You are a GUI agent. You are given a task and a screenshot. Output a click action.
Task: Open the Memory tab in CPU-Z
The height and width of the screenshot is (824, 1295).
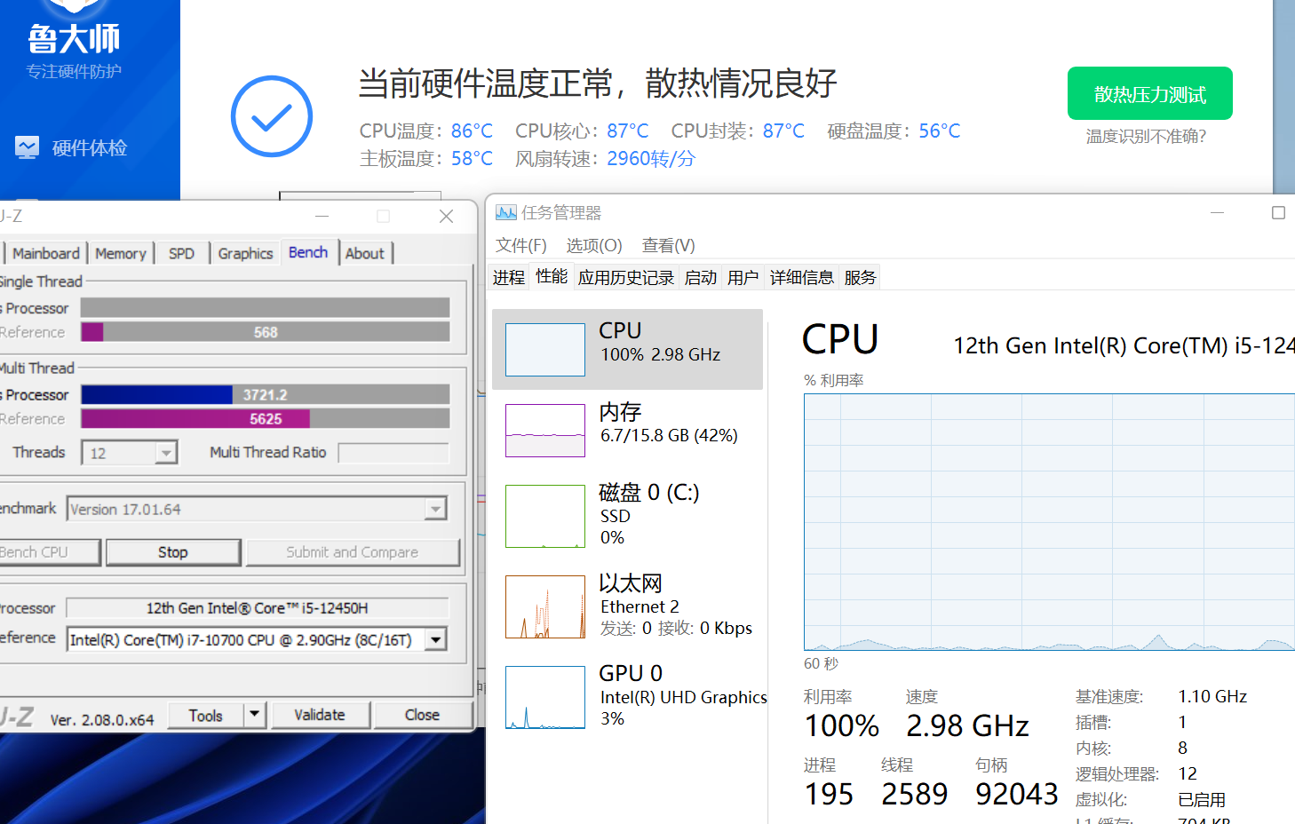[121, 253]
